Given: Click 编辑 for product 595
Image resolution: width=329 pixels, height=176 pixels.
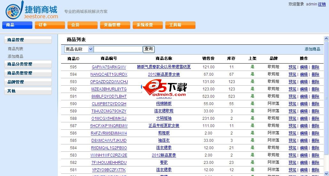Looking at the screenshot, I should [x=304, y=67].
